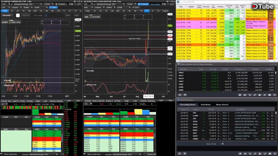
Task: Click the white line color swatch
Action: [18, 16]
